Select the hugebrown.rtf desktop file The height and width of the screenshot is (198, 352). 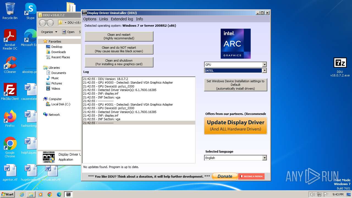[x=30, y=173]
